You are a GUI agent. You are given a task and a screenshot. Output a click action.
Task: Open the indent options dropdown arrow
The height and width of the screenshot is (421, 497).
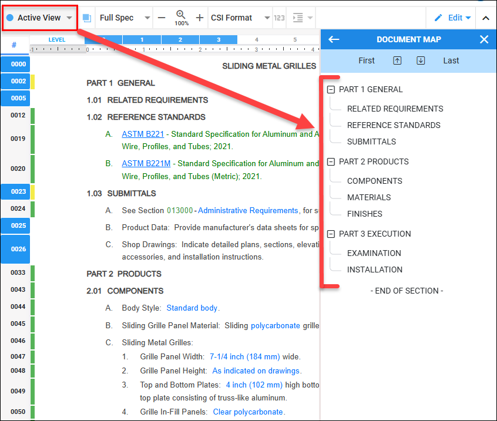pos(310,18)
